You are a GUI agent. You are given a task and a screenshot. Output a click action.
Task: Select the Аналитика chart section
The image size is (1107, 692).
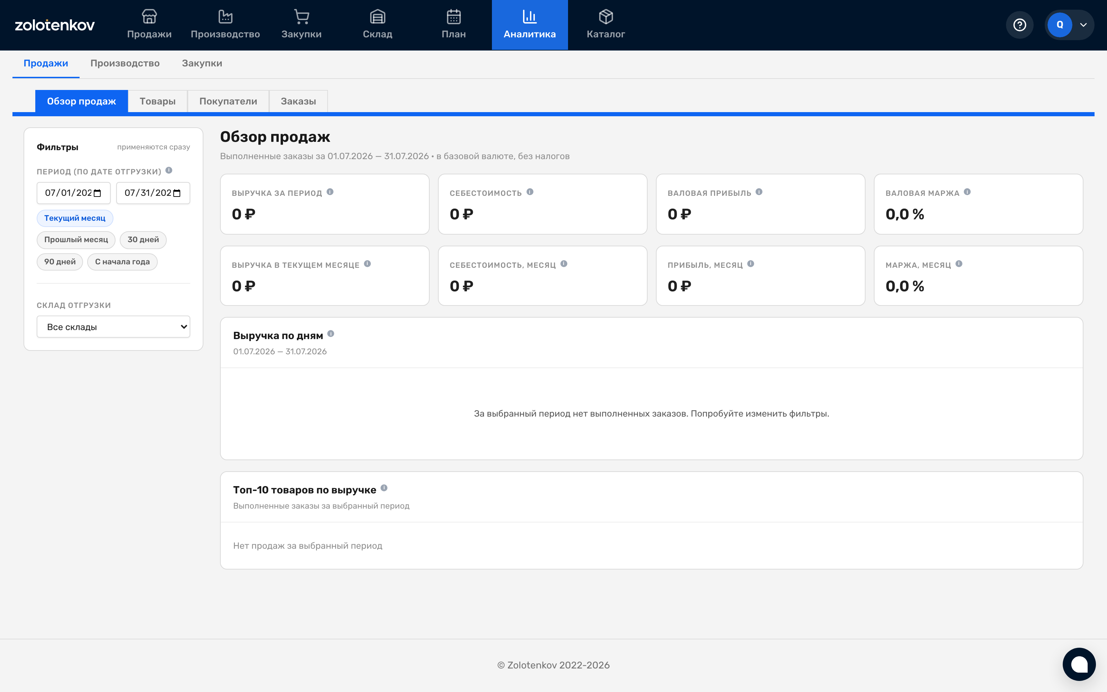530,25
